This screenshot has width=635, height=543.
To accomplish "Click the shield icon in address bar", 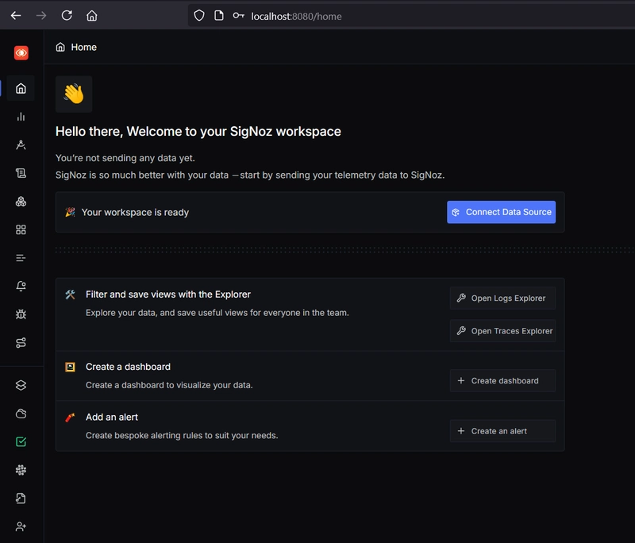I will pos(199,16).
